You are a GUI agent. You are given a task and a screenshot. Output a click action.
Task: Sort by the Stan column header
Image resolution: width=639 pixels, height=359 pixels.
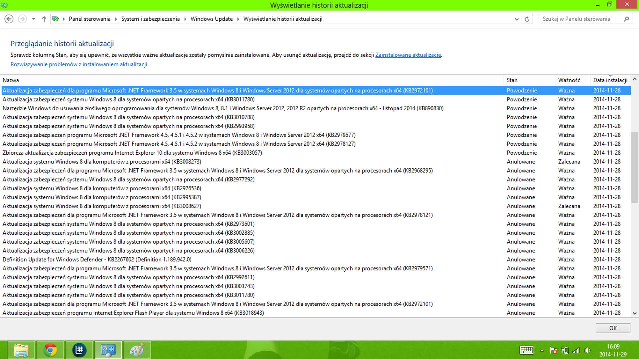point(530,80)
